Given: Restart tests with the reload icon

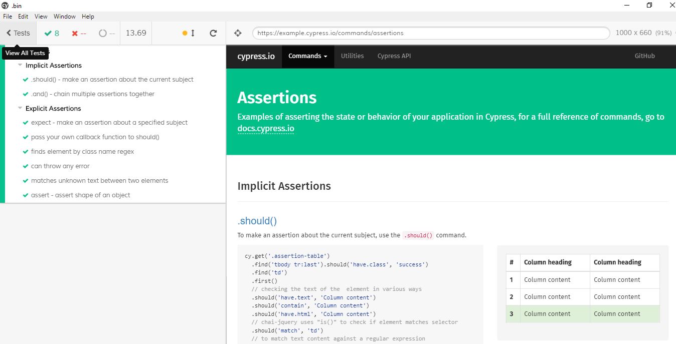Looking at the screenshot, I should pyautogui.click(x=213, y=33).
